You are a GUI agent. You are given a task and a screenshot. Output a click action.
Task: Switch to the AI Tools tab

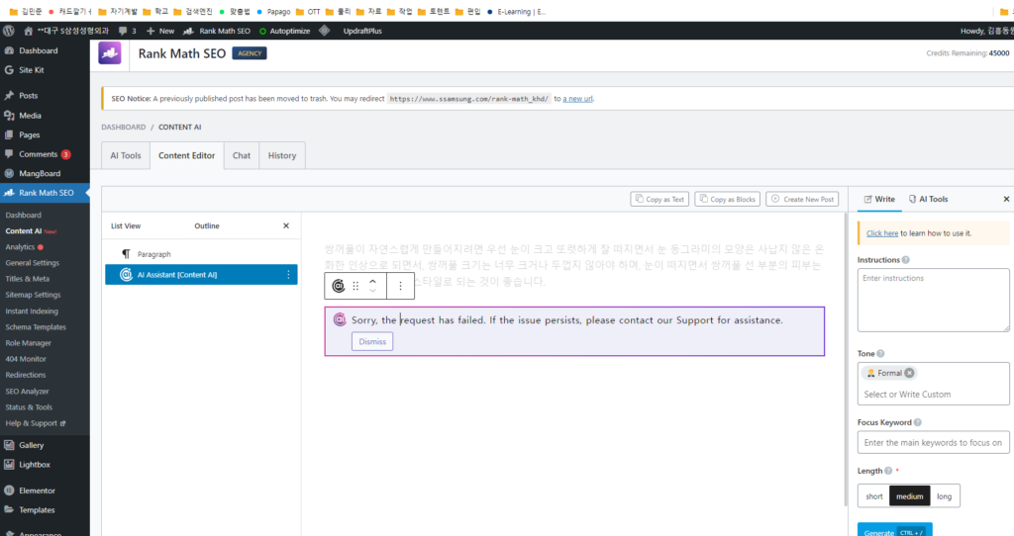pos(126,155)
